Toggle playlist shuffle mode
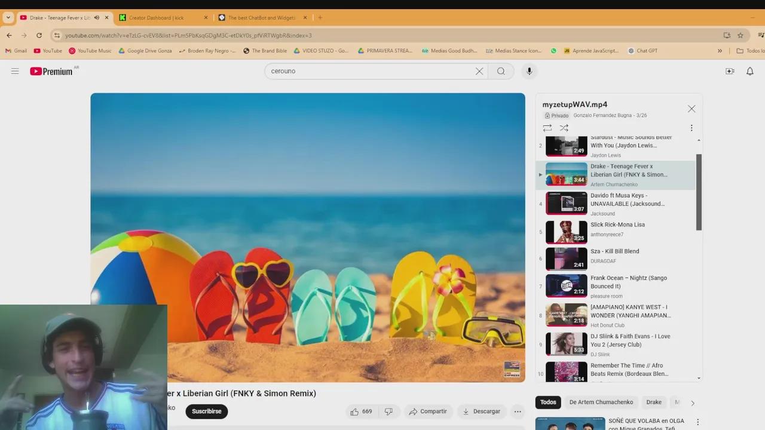Image resolution: width=765 pixels, height=430 pixels. pyautogui.click(x=564, y=128)
